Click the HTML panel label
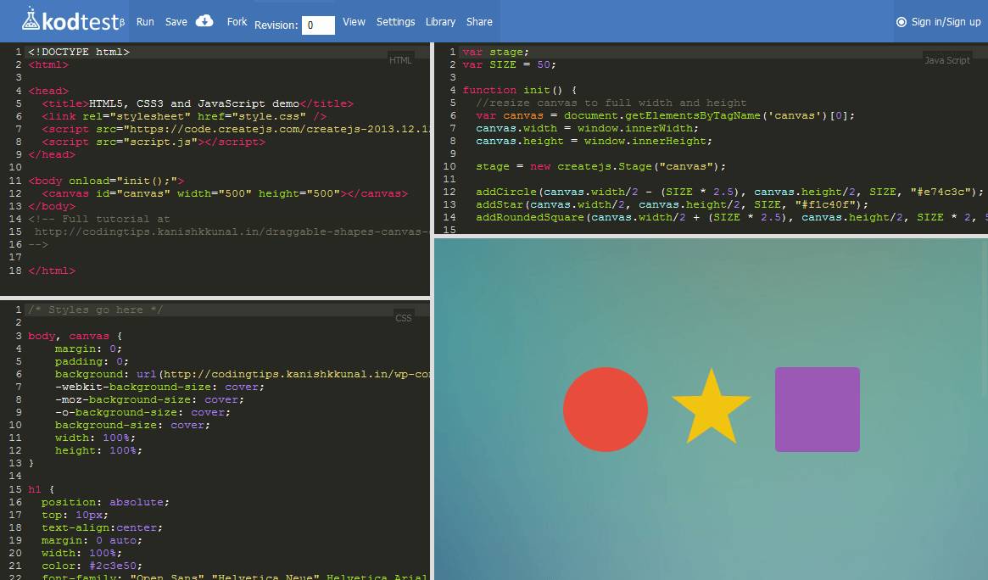This screenshot has width=988, height=580. [x=400, y=60]
